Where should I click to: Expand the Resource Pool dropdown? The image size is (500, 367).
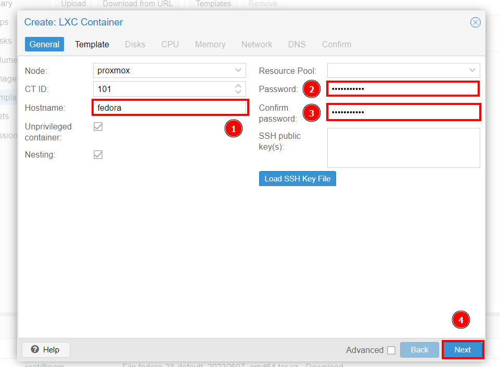click(x=472, y=70)
